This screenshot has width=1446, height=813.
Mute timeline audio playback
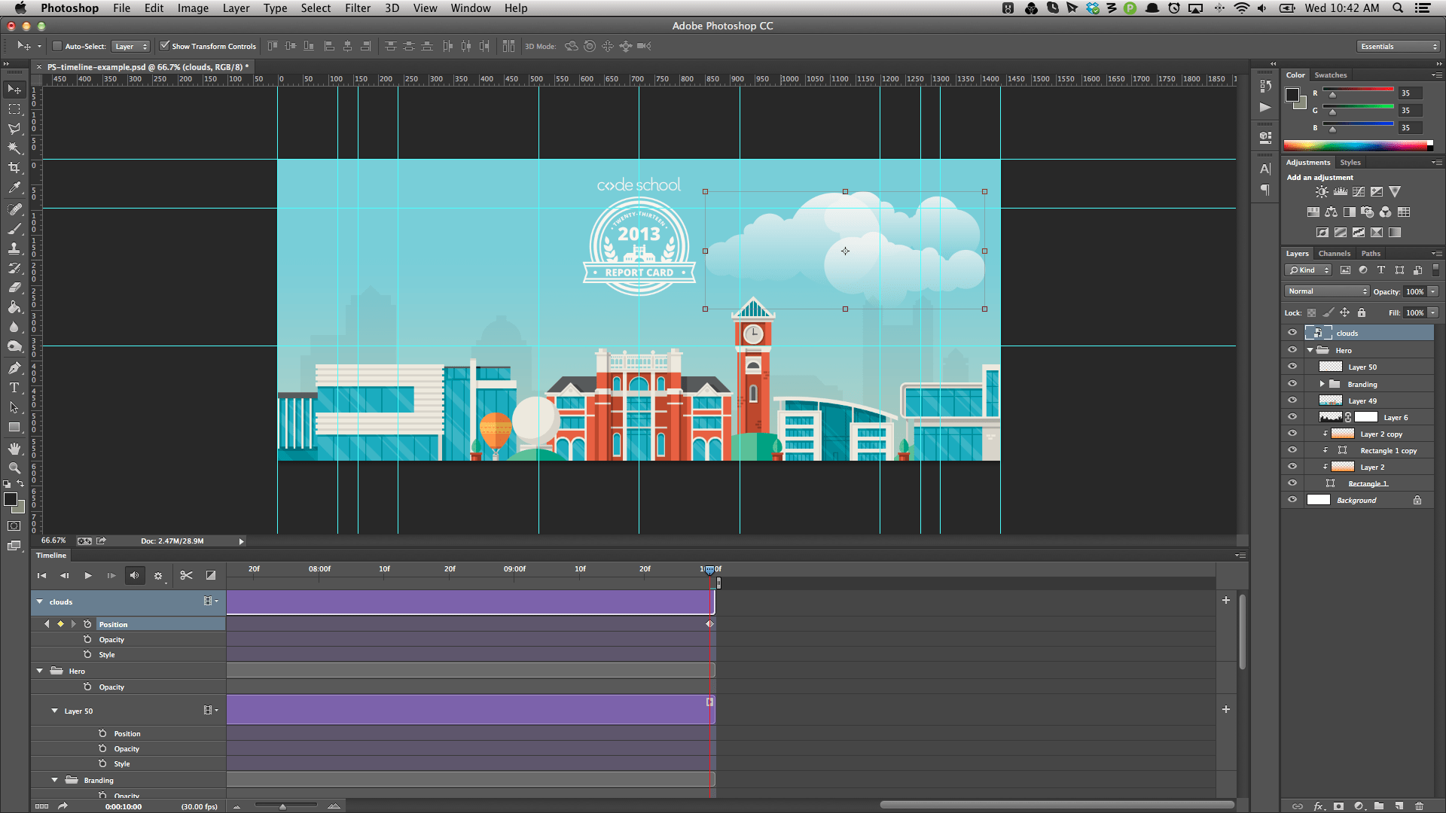coord(135,576)
